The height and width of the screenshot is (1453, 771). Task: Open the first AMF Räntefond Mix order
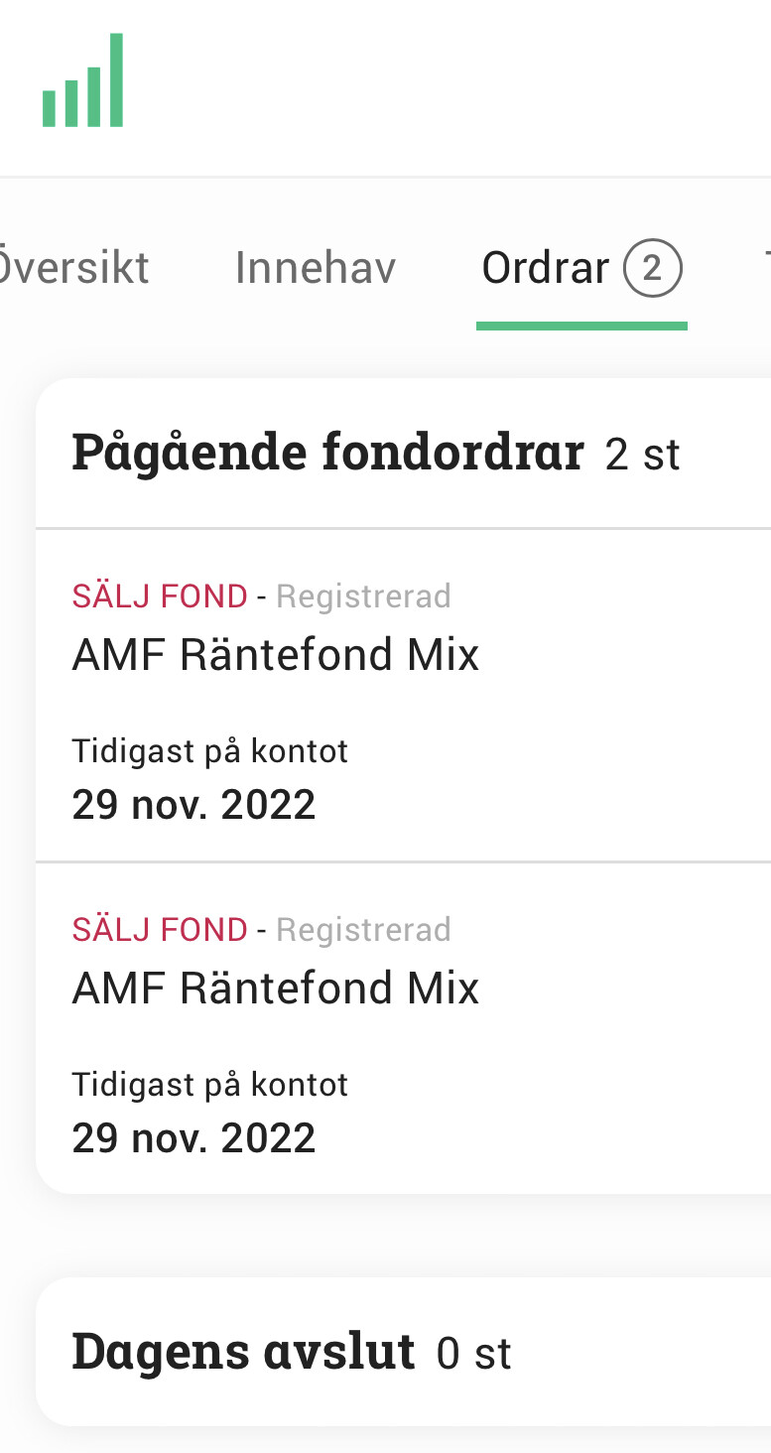[x=276, y=655]
